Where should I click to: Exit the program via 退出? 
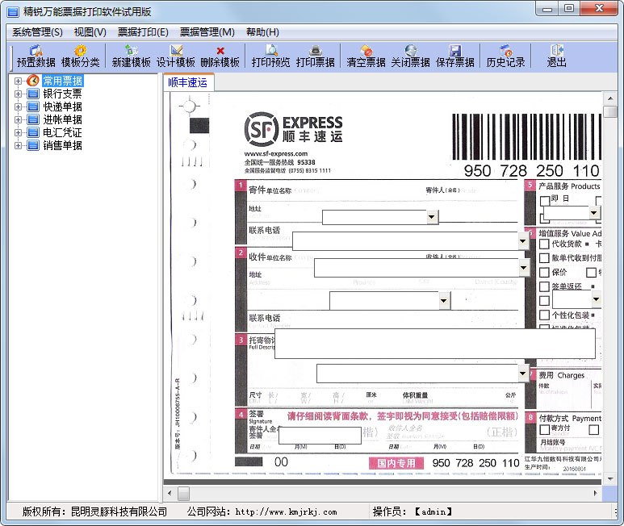tap(556, 56)
